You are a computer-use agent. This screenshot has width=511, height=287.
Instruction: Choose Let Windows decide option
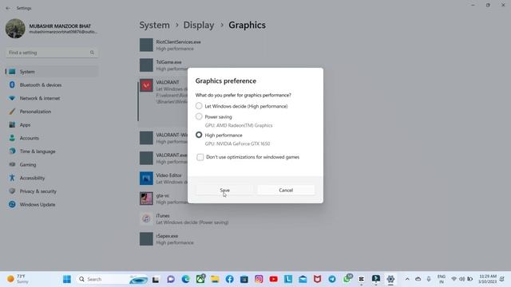(199, 106)
